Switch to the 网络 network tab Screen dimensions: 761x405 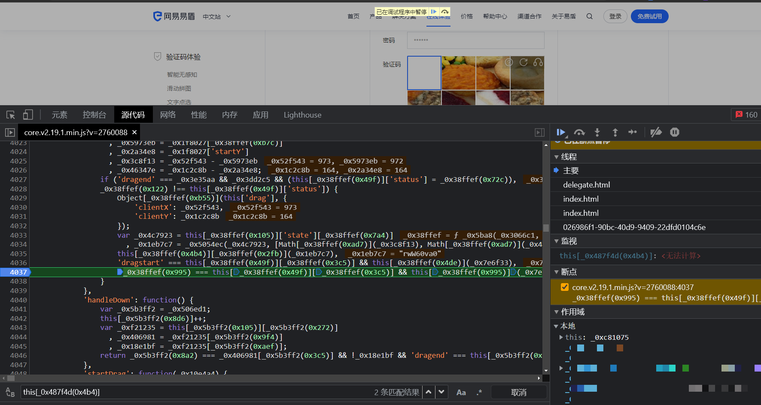point(168,115)
